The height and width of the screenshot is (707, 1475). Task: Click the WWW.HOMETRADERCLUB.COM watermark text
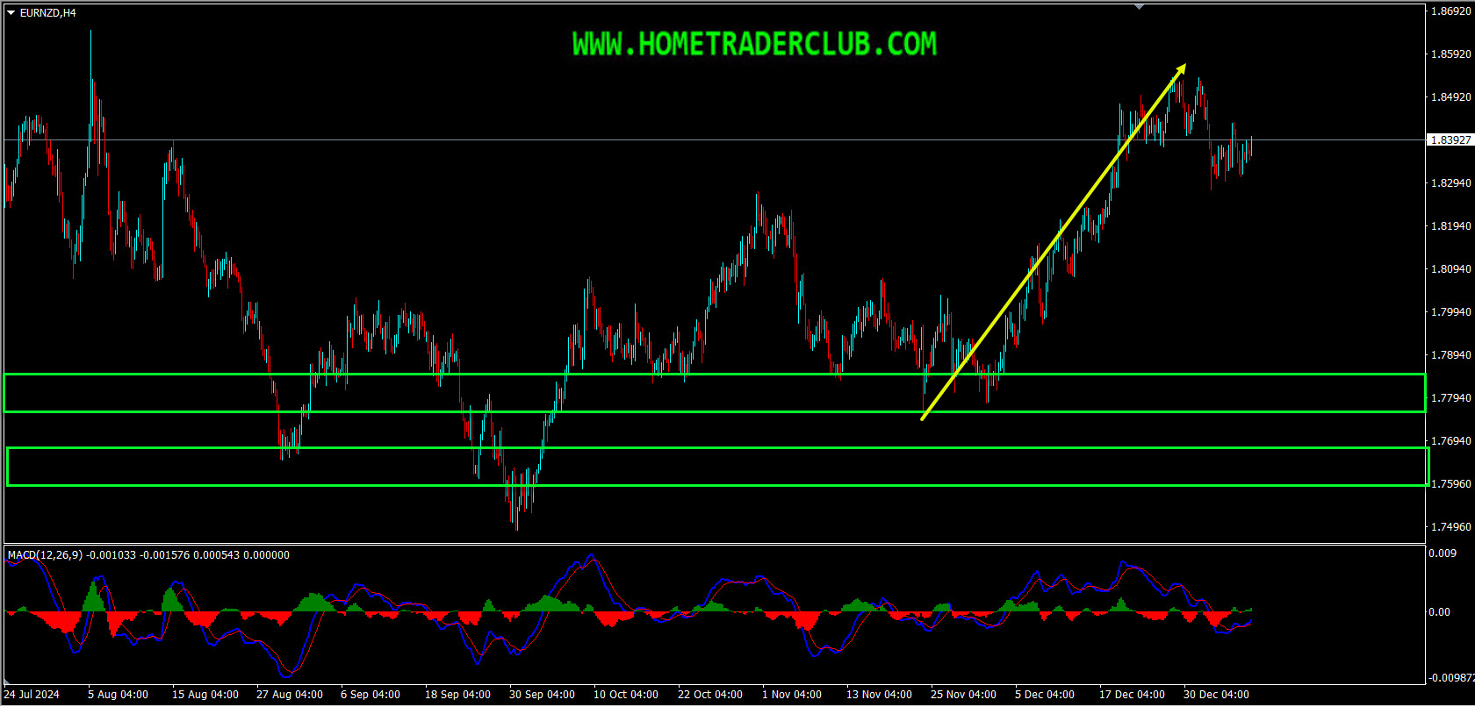coord(754,44)
